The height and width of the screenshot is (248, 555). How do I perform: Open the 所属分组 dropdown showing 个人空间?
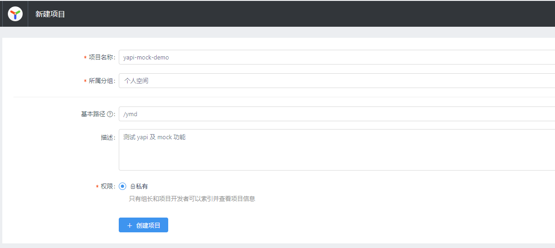[x=337, y=81]
